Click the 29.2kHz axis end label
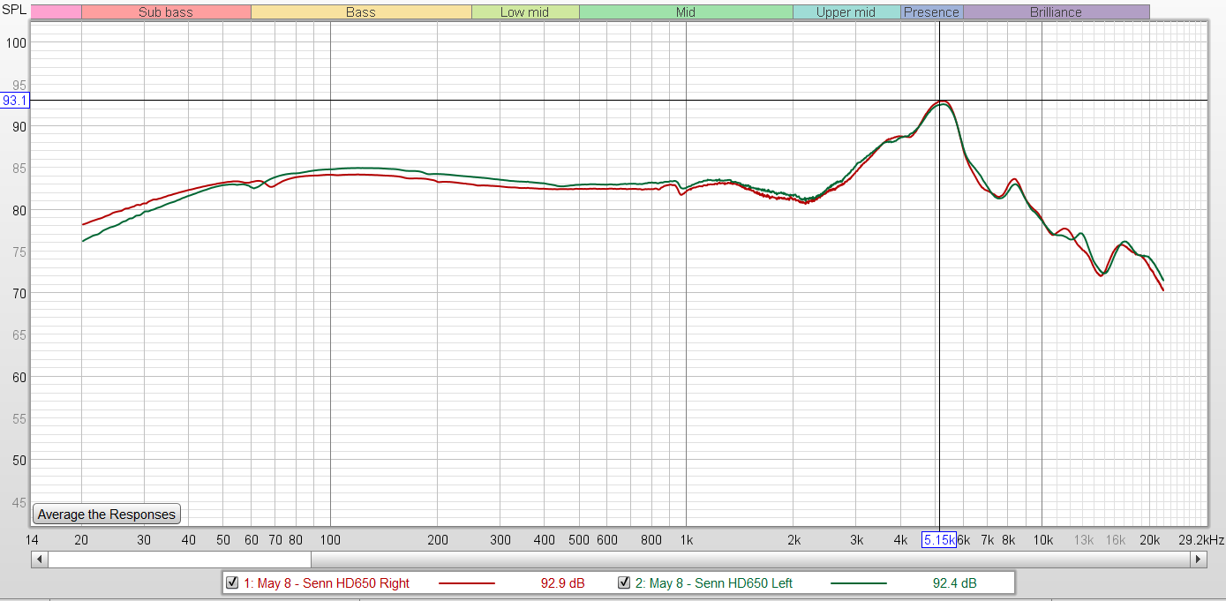1226x601 pixels. coord(1203,540)
